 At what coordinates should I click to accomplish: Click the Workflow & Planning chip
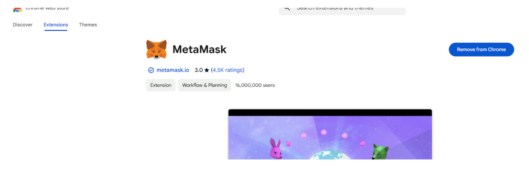point(204,85)
